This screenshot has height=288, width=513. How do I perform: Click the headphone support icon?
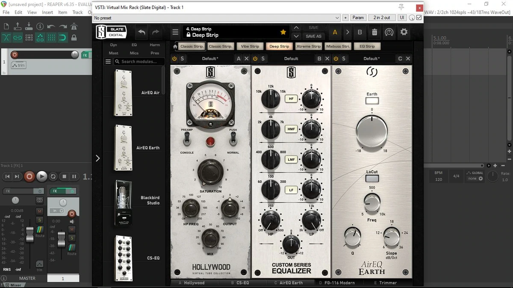[389, 32]
